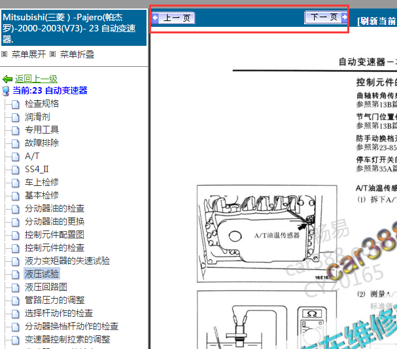
Task: Open the 基本检修 tree item
Action: tap(42, 196)
